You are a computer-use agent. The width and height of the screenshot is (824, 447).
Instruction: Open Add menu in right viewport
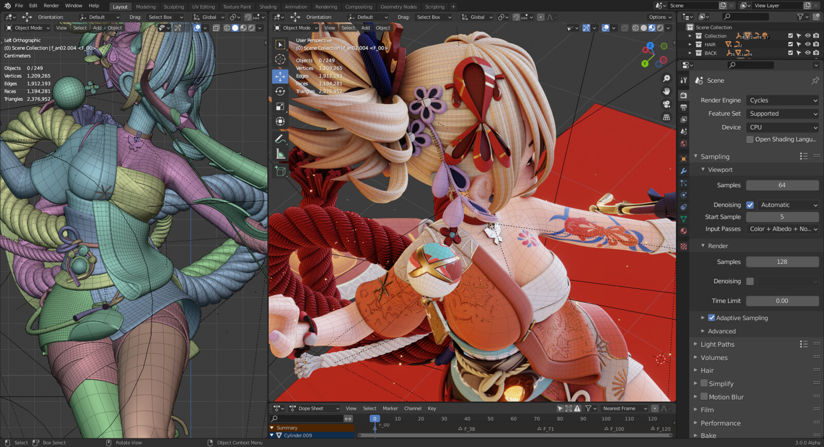pos(365,28)
